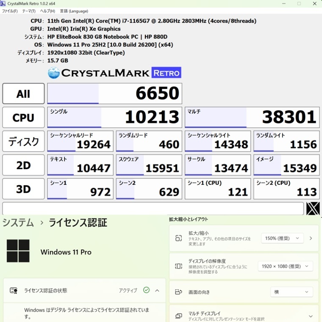The image size is (322, 322).
Task: Click the メモリー value 15.7 GB
Action: (58, 61)
